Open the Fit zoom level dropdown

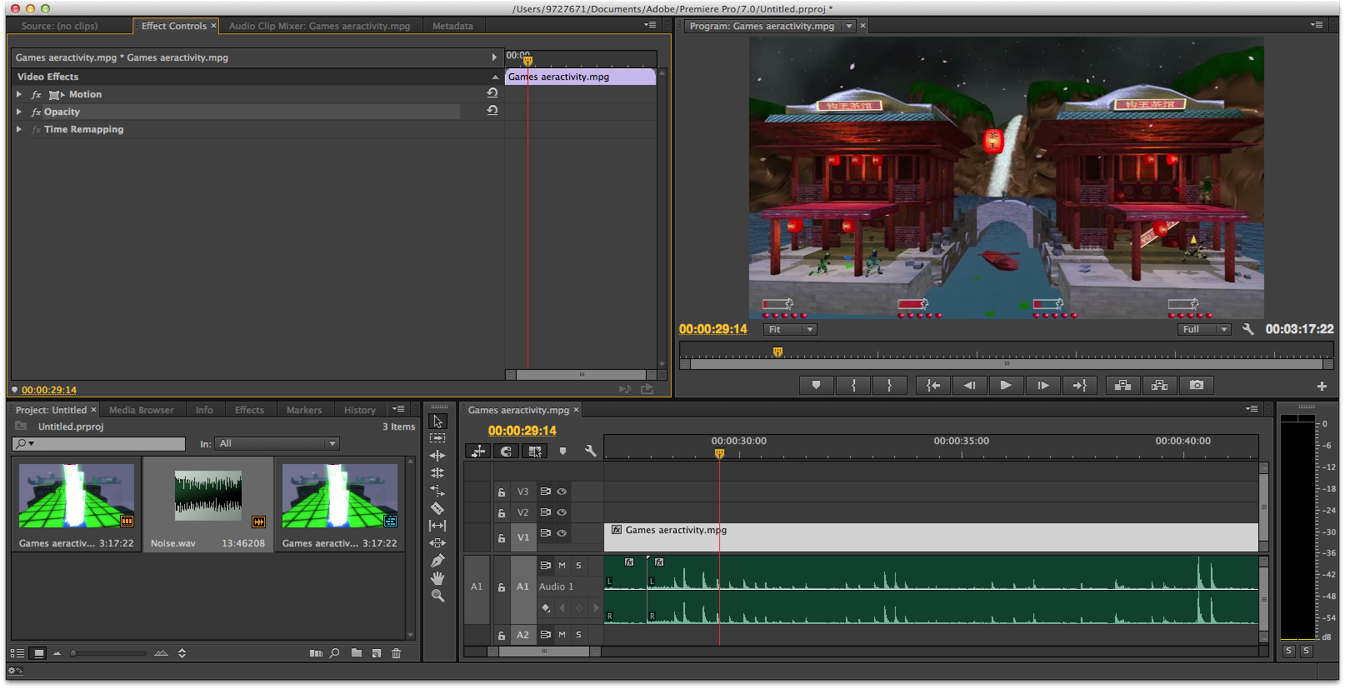[790, 329]
